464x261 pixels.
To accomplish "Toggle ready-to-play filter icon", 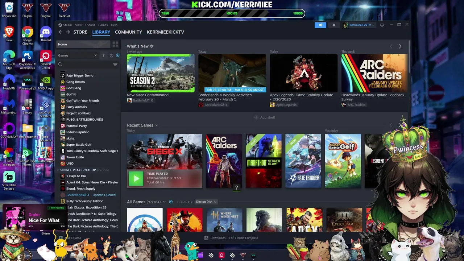I will point(117,55).
